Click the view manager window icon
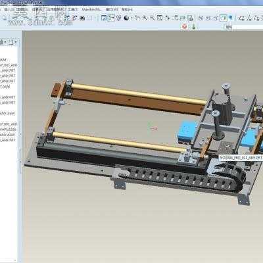The image size is (263, 263). pyautogui.click(x=104, y=18)
